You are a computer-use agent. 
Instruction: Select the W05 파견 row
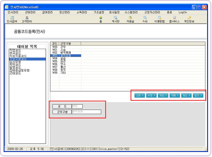pyautogui.click(x=66, y=61)
